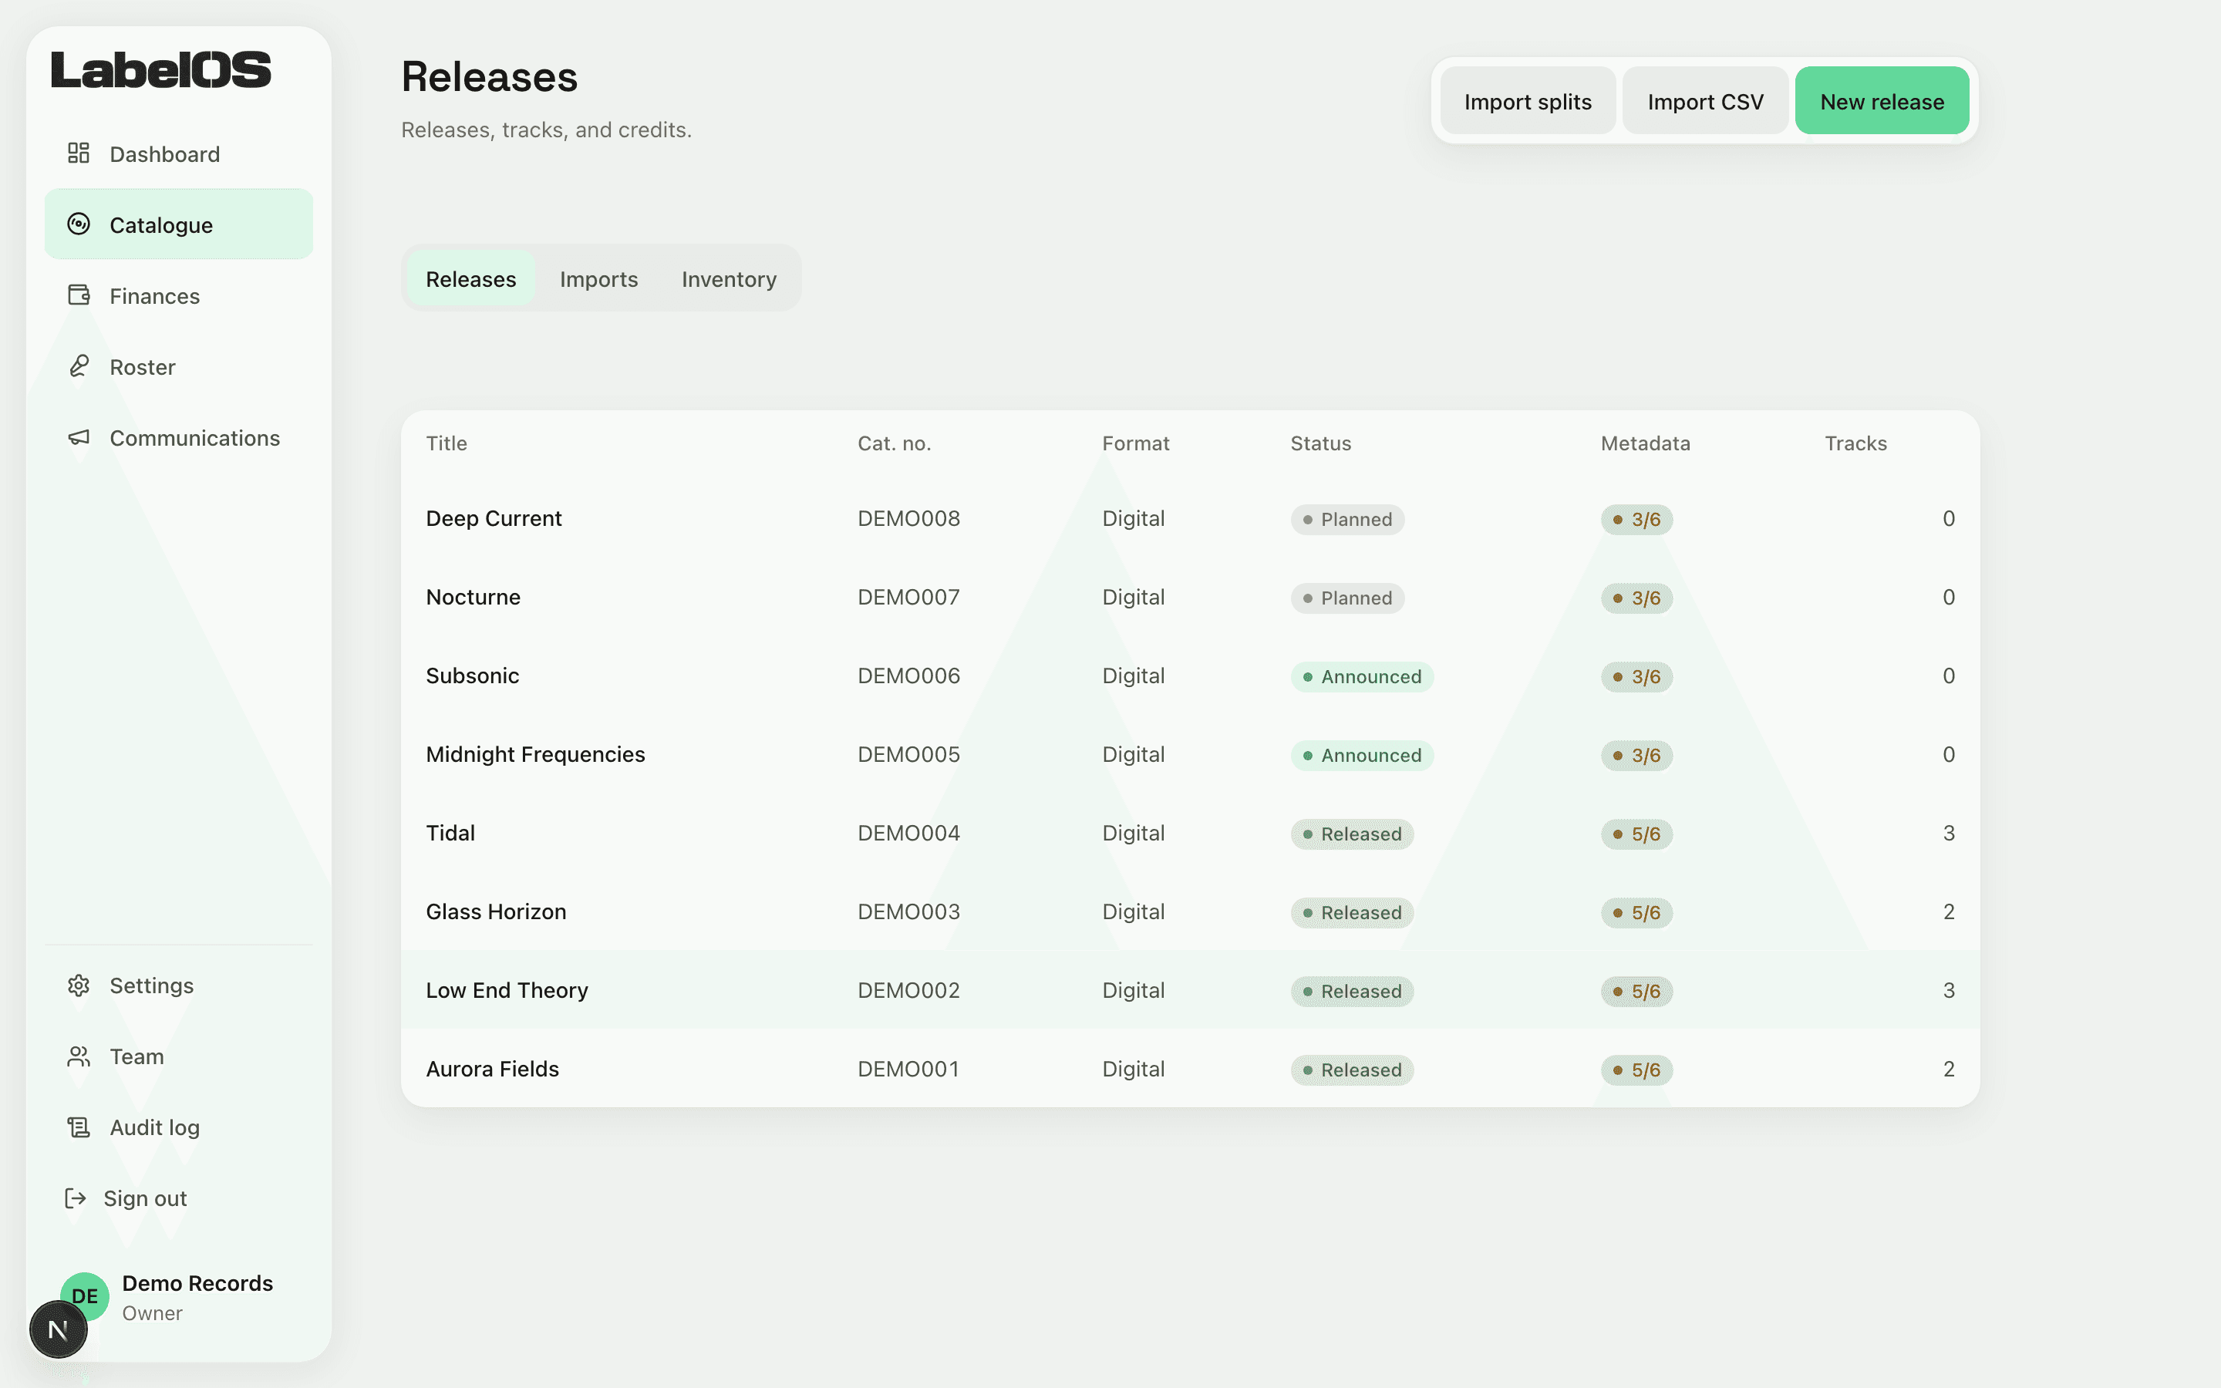
Task: Create a New release
Action: 1882,101
